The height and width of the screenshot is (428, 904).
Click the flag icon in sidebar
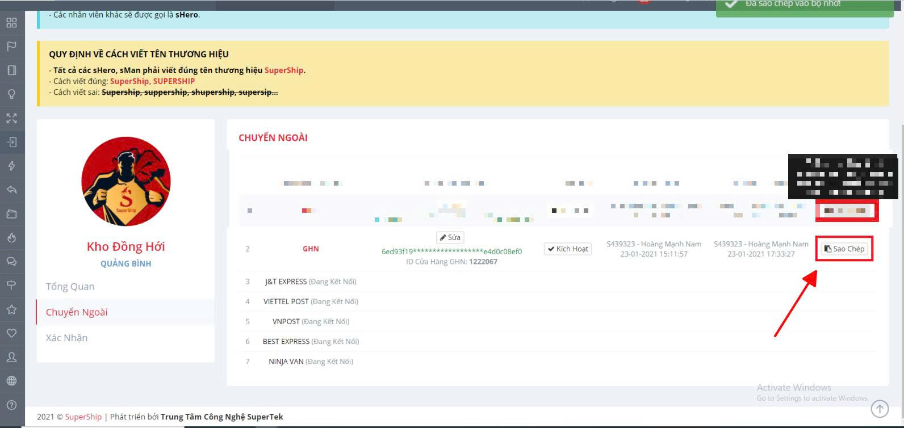tap(11, 47)
